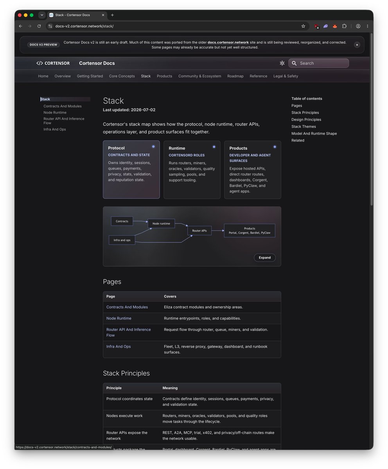The width and height of the screenshot is (388, 469).
Task: Select the Protocol card
Action: (131, 170)
